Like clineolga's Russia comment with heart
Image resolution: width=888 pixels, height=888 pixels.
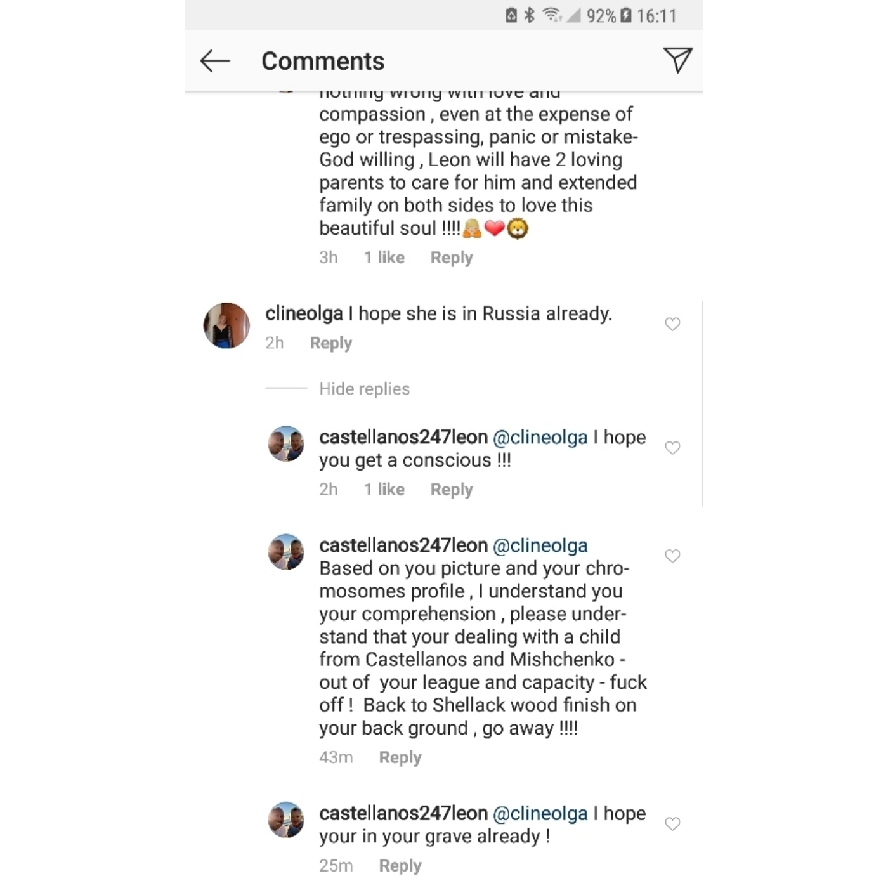pos(672,324)
